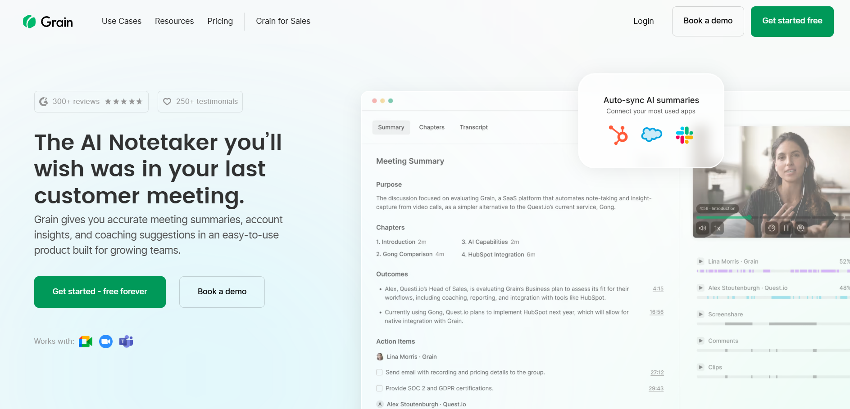Expand the Screenshare track
This screenshot has height=409, width=850.
pos(700,314)
